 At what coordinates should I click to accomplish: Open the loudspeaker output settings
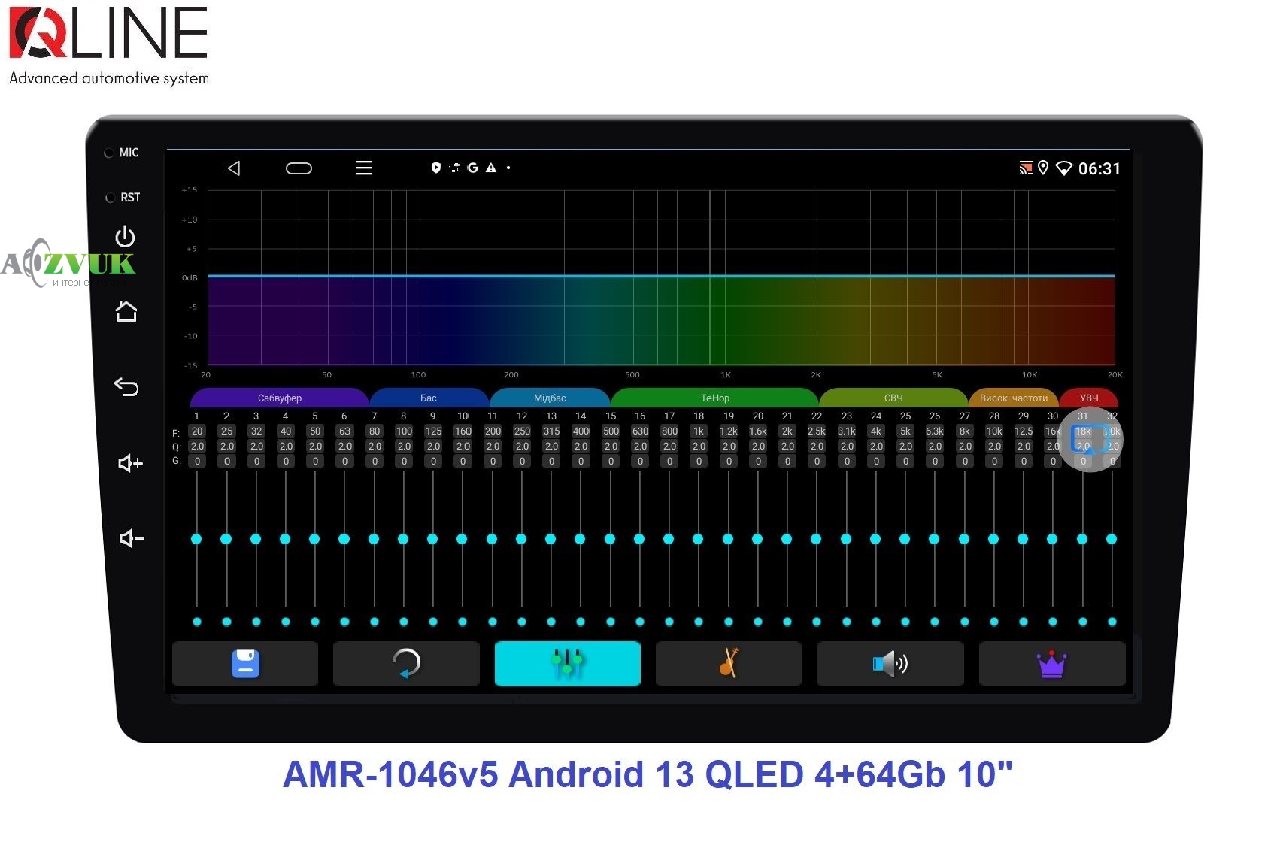(x=890, y=664)
